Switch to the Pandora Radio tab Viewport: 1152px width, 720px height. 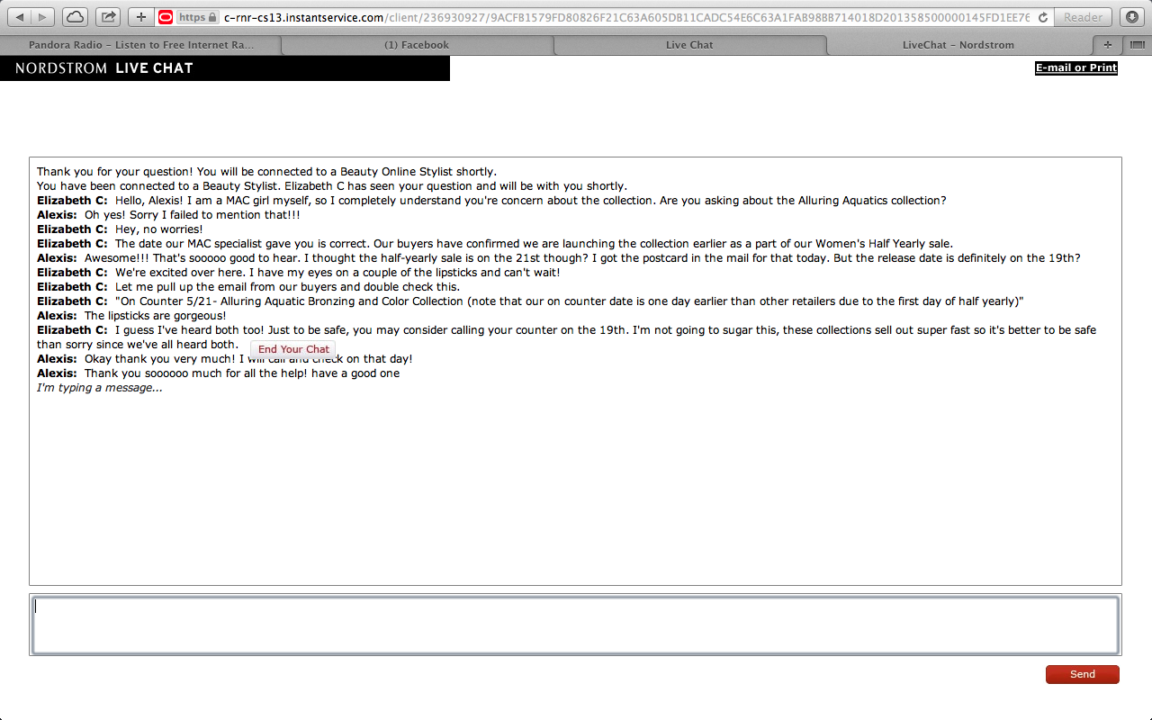click(141, 45)
